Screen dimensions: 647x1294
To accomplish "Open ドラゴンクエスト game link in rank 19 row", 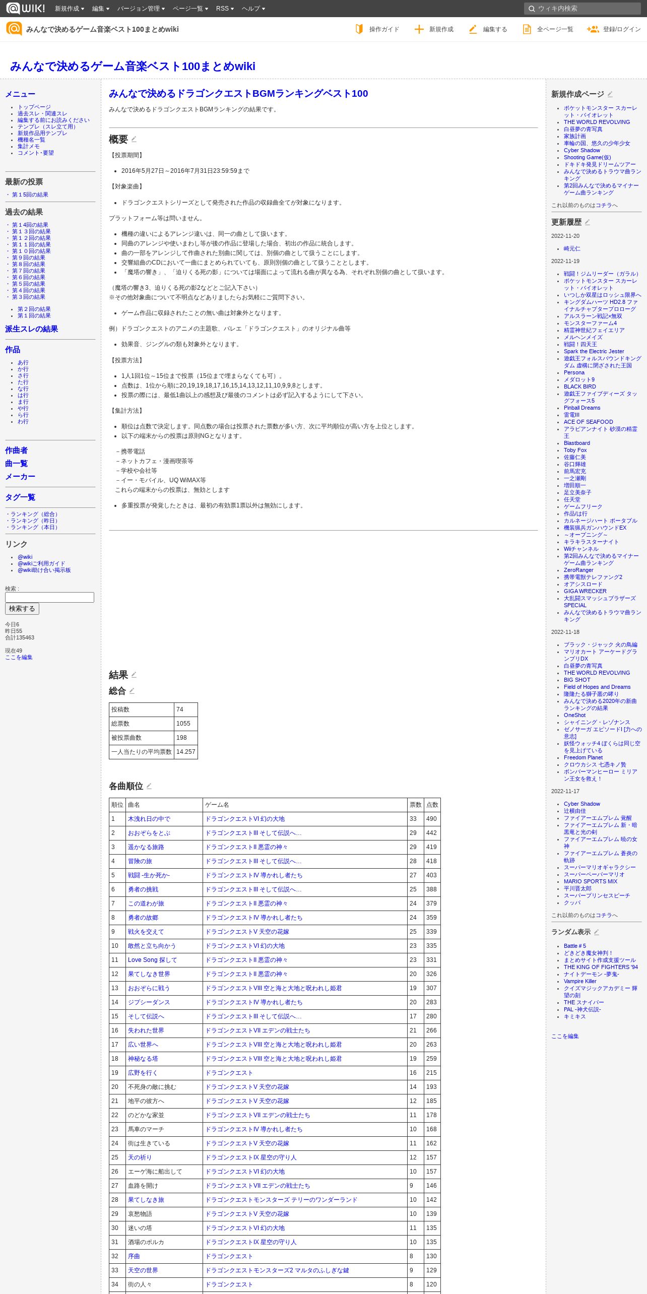I will click(x=229, y=1073).
